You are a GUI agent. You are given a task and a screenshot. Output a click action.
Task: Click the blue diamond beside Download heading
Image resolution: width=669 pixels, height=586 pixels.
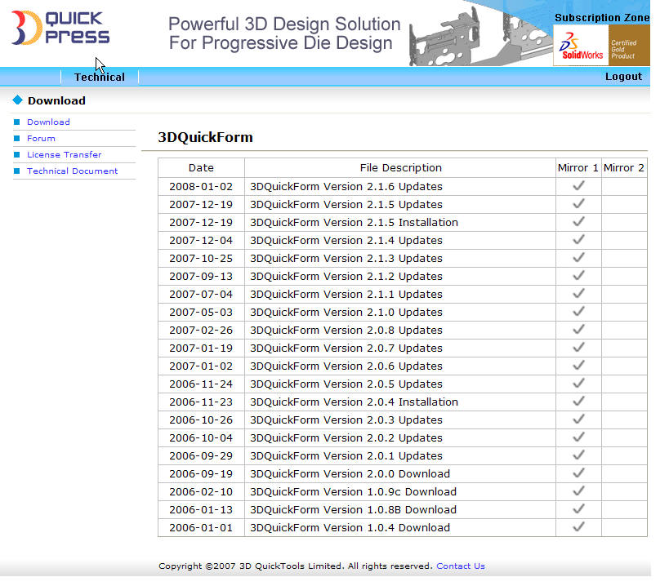(x=17, y=100)
